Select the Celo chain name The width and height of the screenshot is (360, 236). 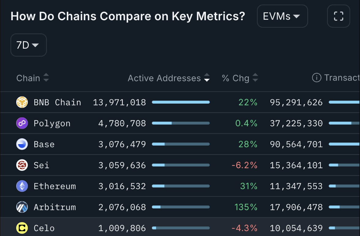[44, 228]
